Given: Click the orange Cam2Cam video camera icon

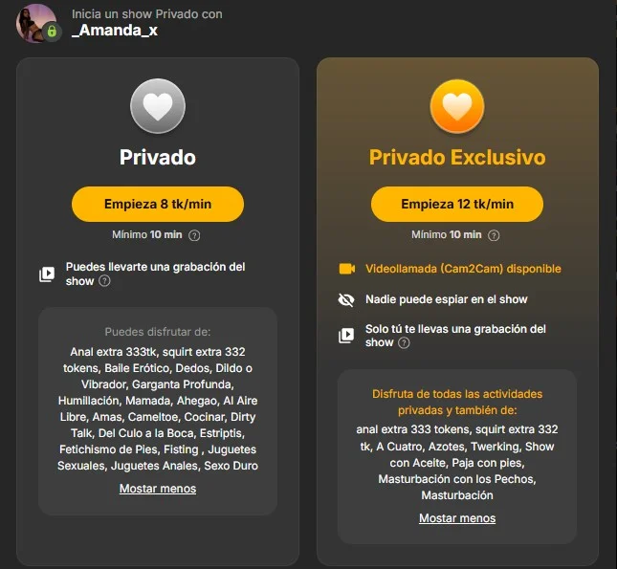Looking at the screenshot, I should (x=346, y=269).
